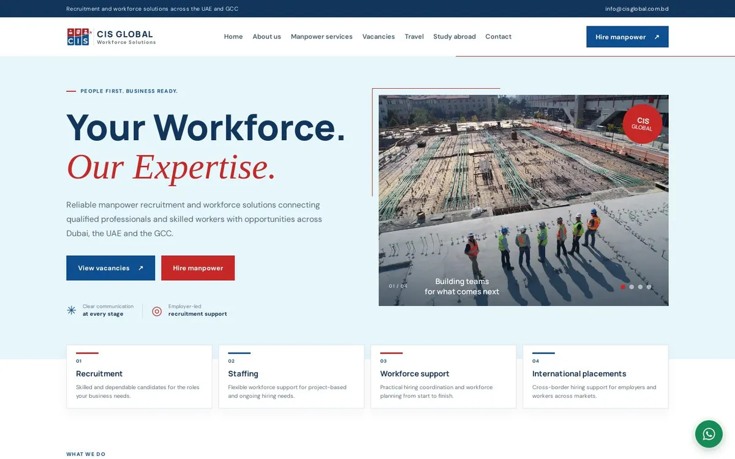This screenshot has height=459, width=735.
Task: Click the red Hire manpower hero button
Action: (198, 268)
